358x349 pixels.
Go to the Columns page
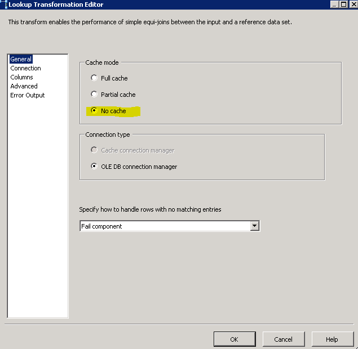(x=21, y=77)
